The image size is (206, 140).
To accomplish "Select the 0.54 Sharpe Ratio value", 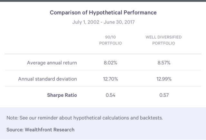I will click(110, 95).
